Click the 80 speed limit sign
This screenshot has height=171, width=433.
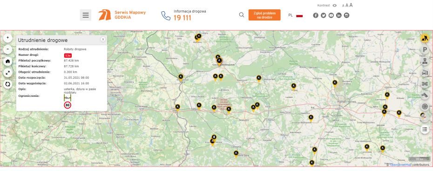[x=68, y=105]
